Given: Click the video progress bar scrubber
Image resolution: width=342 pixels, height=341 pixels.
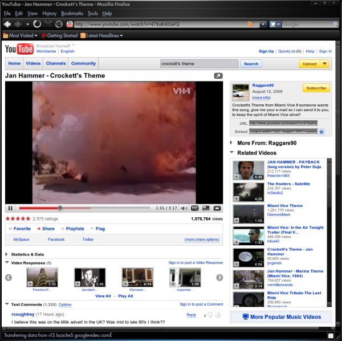Looking at the screenshot, I should (x=60, y=208).
